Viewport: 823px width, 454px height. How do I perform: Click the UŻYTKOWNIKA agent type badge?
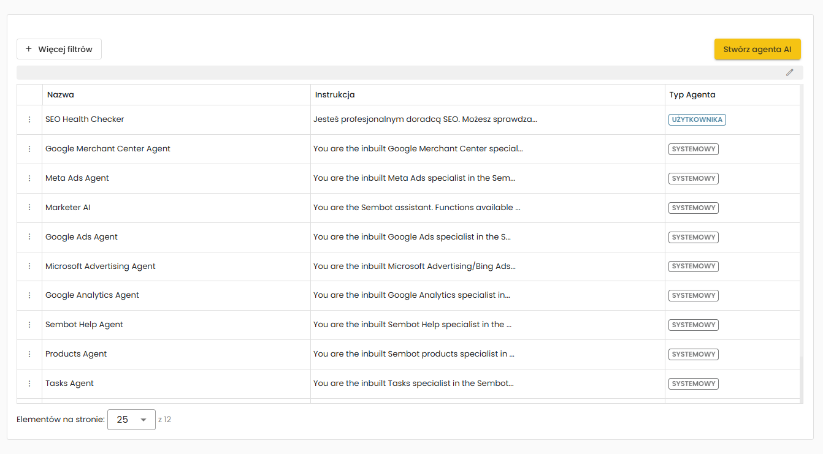pos(697,119)
